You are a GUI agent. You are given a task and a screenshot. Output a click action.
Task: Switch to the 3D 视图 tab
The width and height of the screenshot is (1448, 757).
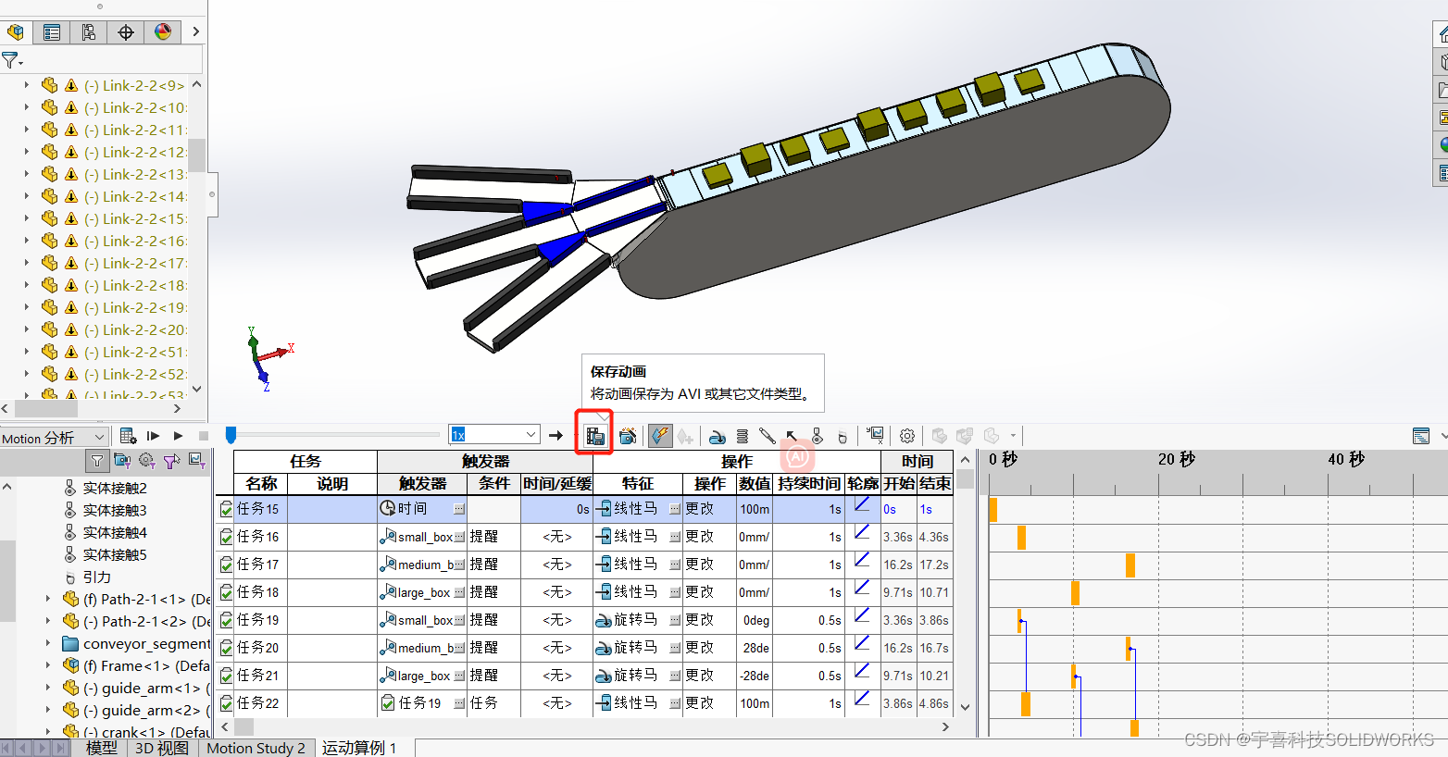(162, 748)
